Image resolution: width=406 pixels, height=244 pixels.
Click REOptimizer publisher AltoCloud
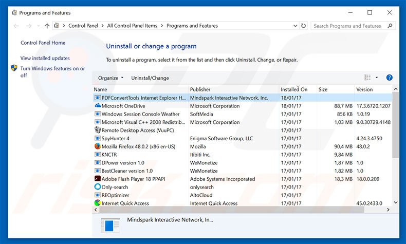pos(201,195)
